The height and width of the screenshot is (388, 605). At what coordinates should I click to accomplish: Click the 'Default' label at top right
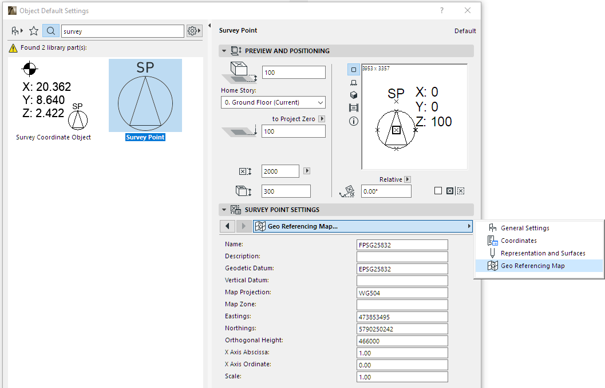click(x=465, y=31)
